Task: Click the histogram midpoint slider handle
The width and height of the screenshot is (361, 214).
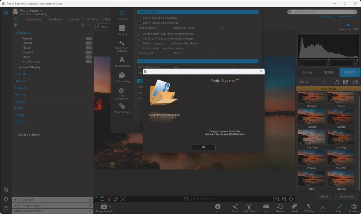Action: coord(328,60)
